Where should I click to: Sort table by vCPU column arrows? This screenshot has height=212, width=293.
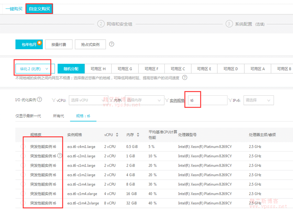pyautogui.click(x=117, y=135)
